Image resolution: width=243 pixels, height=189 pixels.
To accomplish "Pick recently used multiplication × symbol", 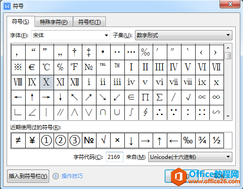I will tap(117, 140).
